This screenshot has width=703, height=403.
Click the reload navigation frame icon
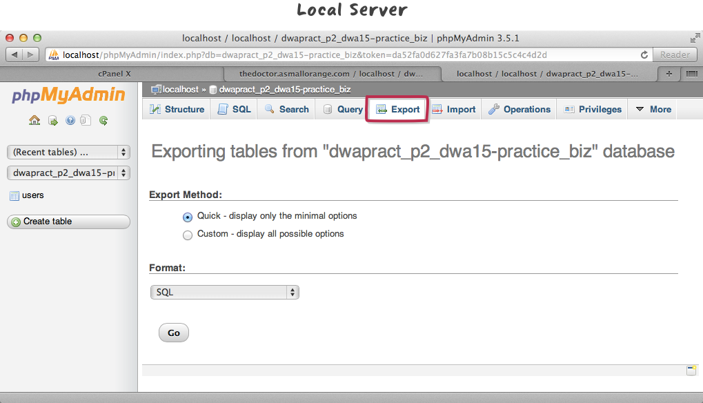point(103,121)
